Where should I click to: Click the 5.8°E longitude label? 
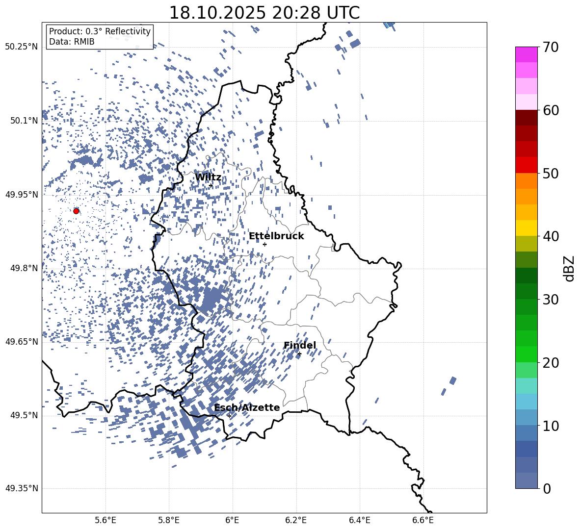[x=169, y=520]
